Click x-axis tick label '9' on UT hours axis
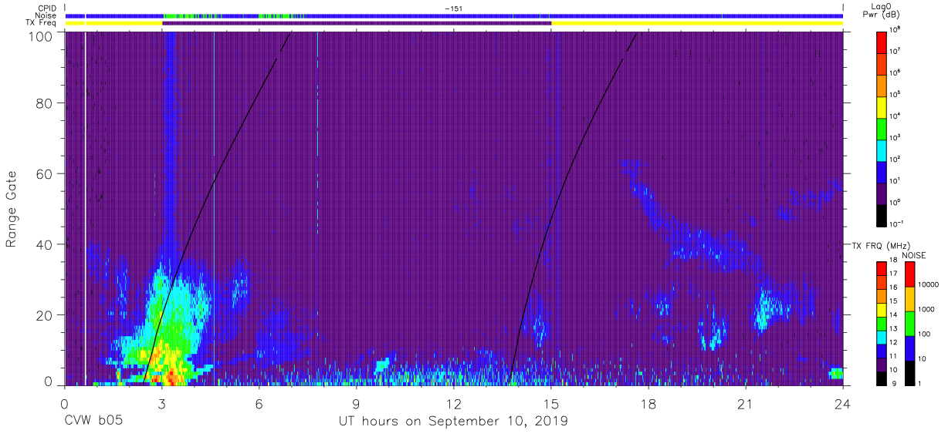Image resolution: width=948 pixels, height=437 pixels. [x=357, y=404]
